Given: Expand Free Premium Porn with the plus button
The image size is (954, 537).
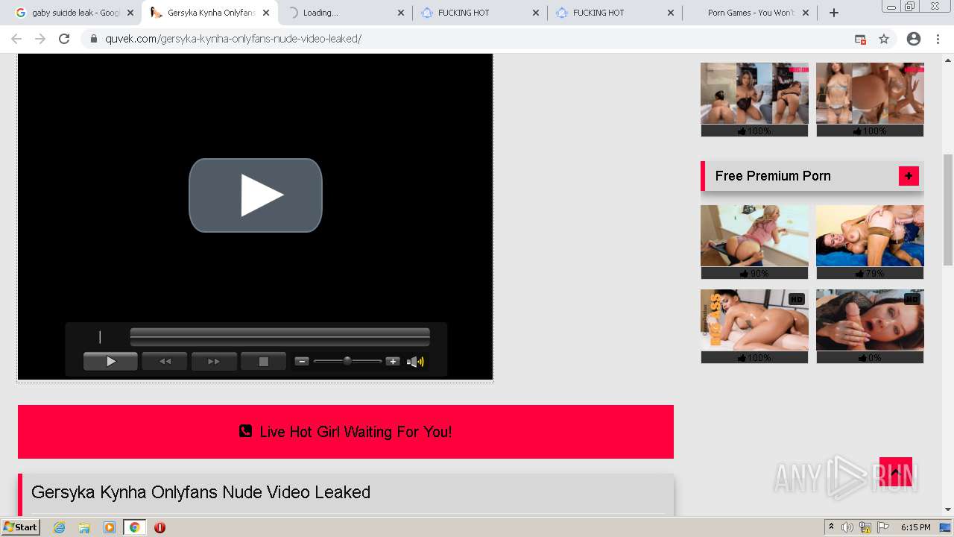Looking at the screenshot, I should click(x=909, y=176).
